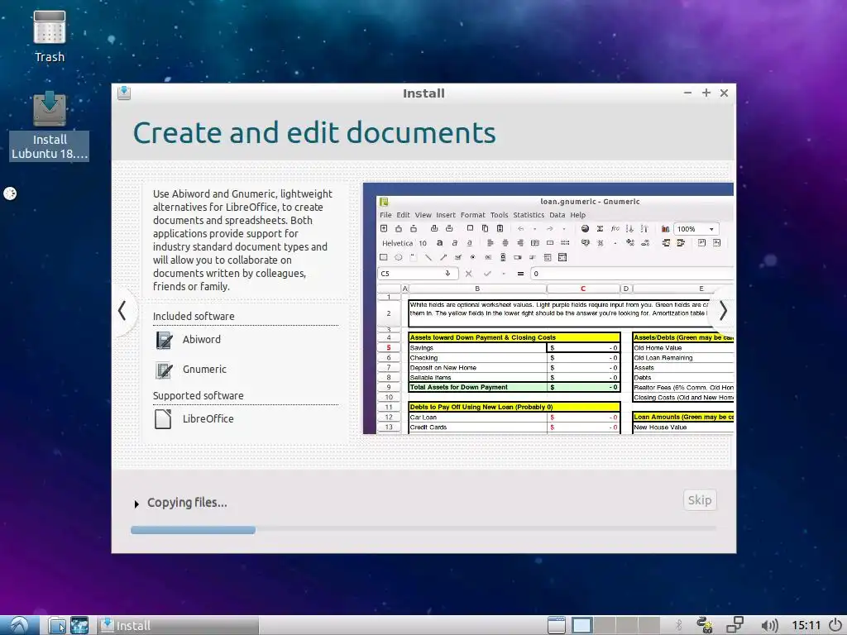The height and width of the screenshot is (635, 847).
Task: Launch the web browser from the taskbar
Action: [79, 625]
